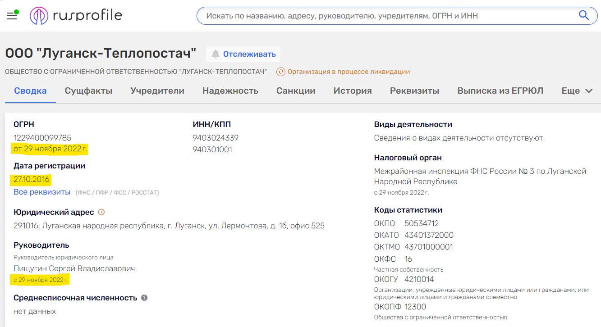Open the Все реквизиты link
The height and width of the screenshot is (327, 601).
[x=42, y=192]
